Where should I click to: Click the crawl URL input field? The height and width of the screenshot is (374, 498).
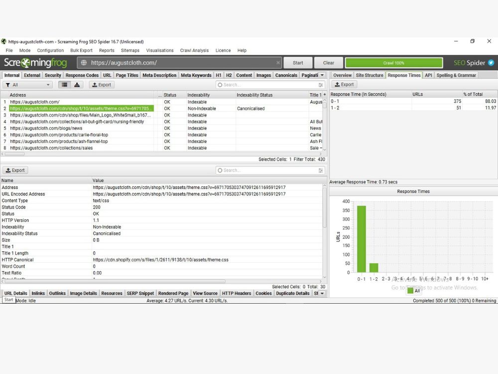point(179,63)
